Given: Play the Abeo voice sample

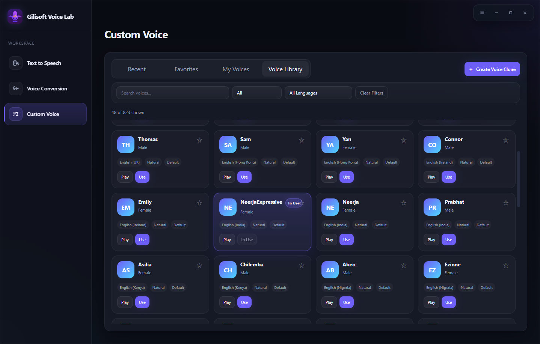Looking at the screenshot, I should click(x=329, y=302).
